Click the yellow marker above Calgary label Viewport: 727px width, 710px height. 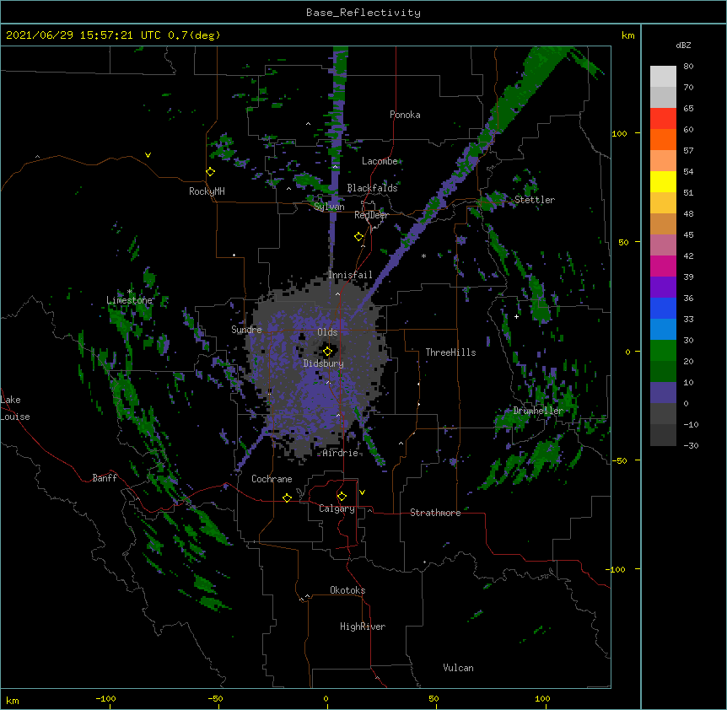point(342,497)
